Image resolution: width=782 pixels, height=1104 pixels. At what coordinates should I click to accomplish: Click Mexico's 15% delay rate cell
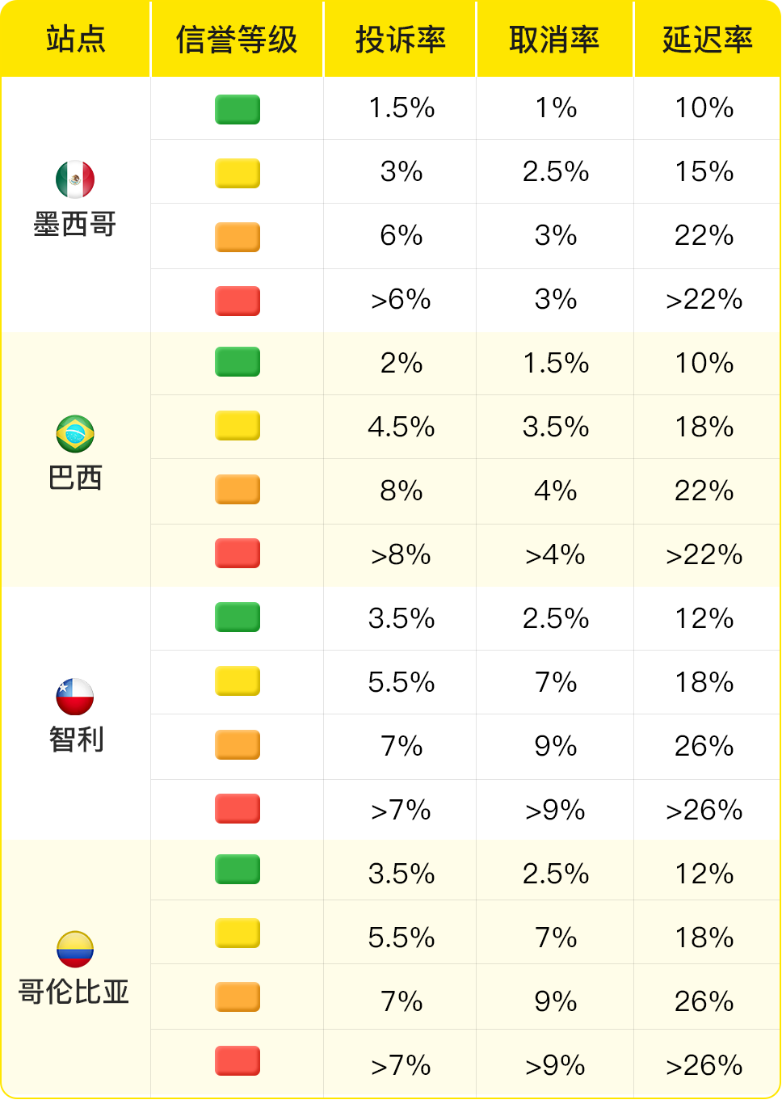pyautogui.click(x=704, y=171)
